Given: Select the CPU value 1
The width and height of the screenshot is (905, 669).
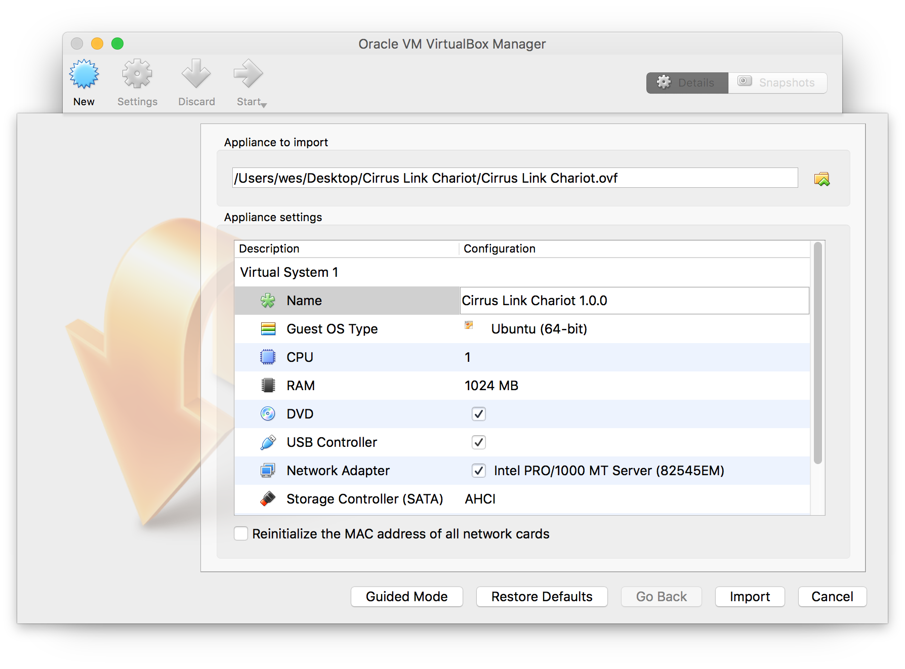Looking at the screenshot, I should click(x=468, y=357).
